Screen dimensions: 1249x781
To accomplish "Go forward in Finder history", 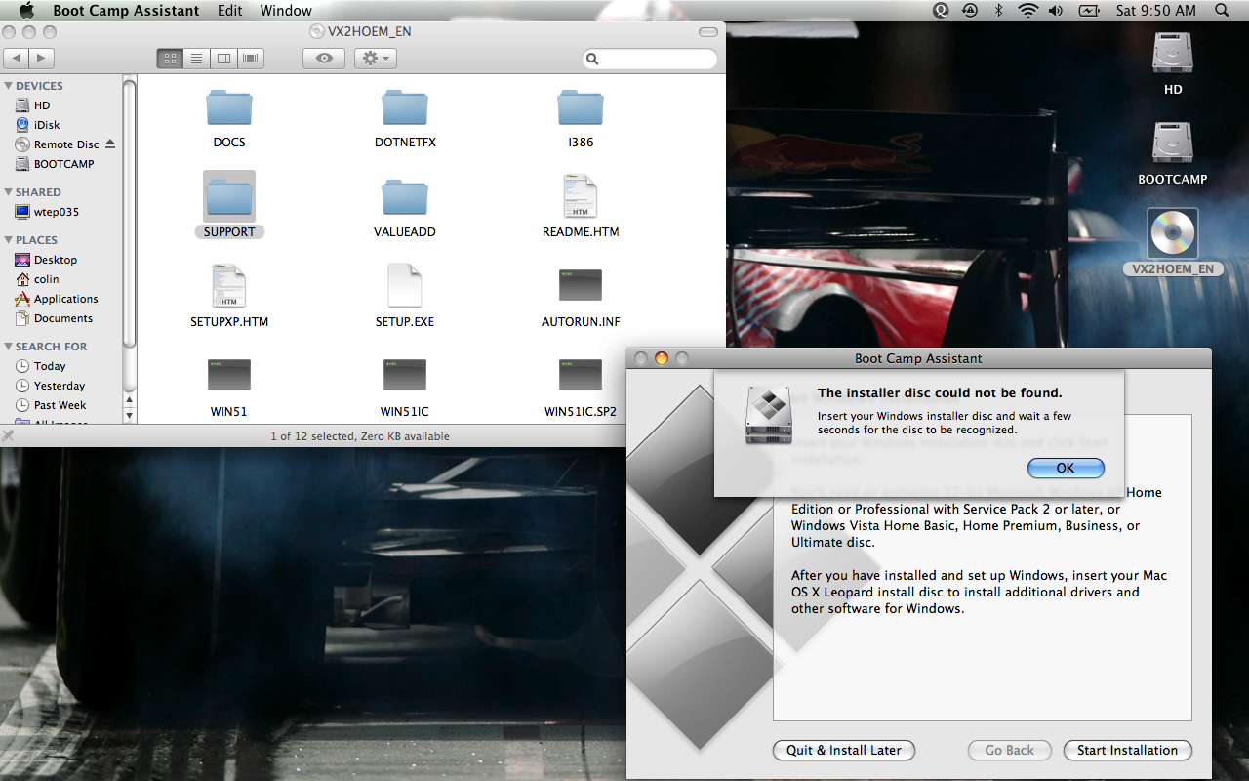I will [42, 59].
